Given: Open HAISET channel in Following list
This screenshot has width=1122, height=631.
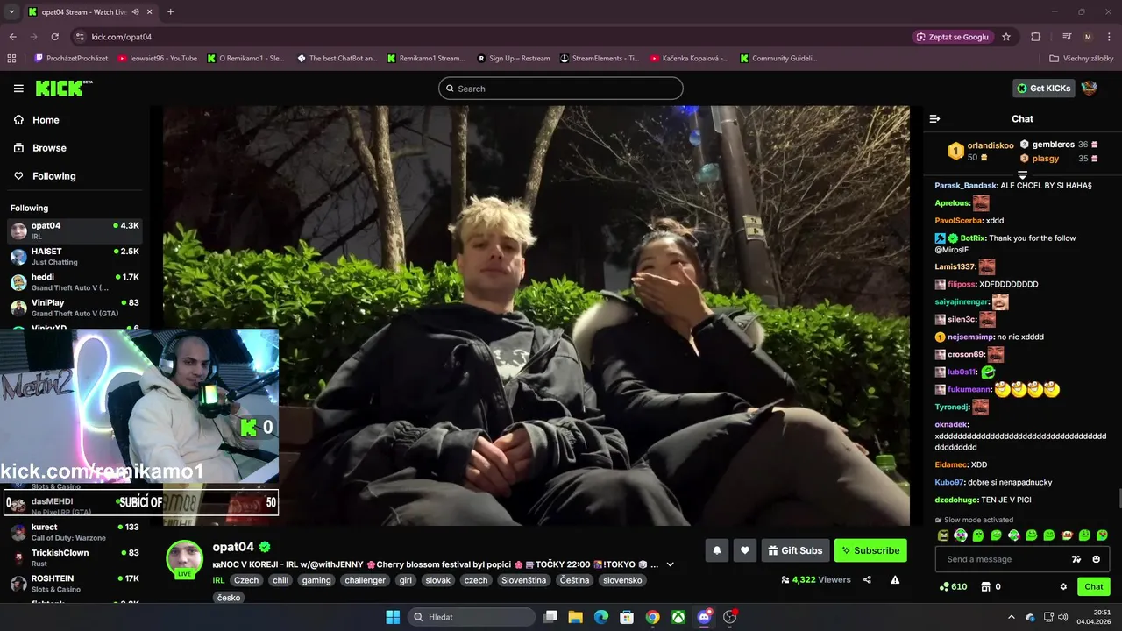Looking at the screenshot, I should pyautogui.click(x=75, y=256).
